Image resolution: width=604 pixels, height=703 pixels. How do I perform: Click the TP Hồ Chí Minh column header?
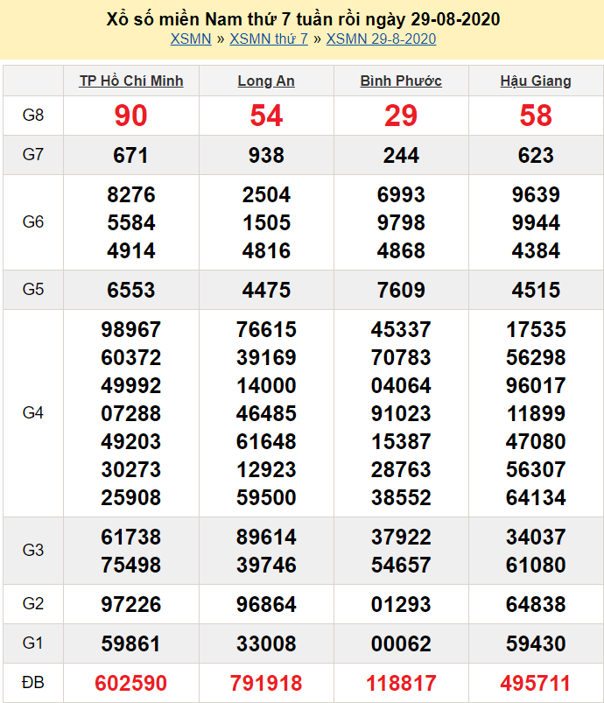coord(131,81)
